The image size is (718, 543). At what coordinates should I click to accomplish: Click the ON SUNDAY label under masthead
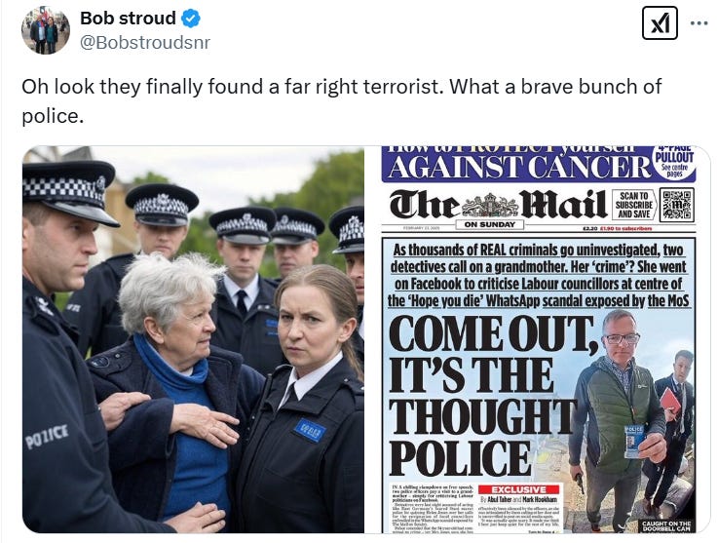[x=489, y=224]
